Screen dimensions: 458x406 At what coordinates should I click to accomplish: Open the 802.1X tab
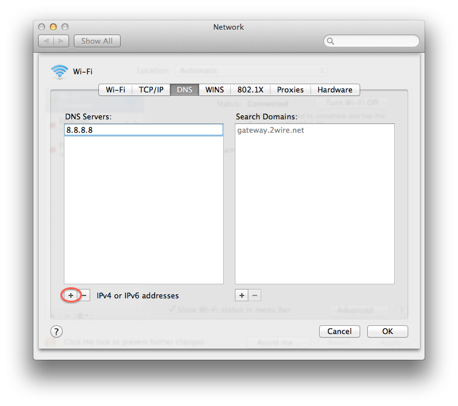pyautogui.click(x=250, y=90)
